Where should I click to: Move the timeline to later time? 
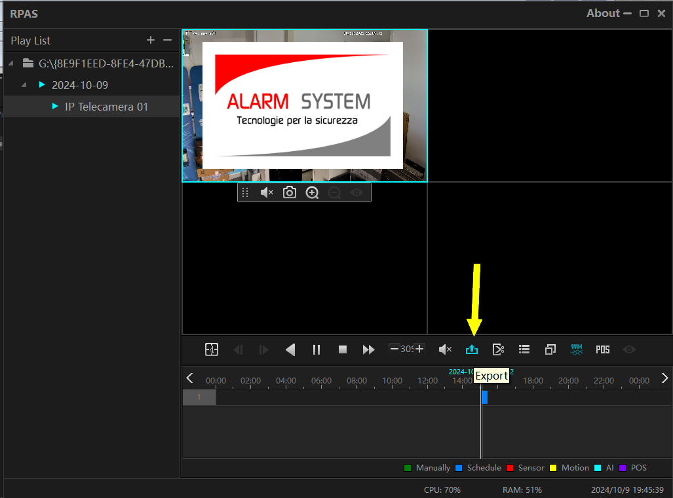(x=664, y=378)
